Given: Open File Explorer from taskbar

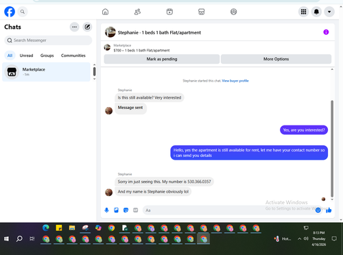Looking at the screenshot, I should (72, 228).
